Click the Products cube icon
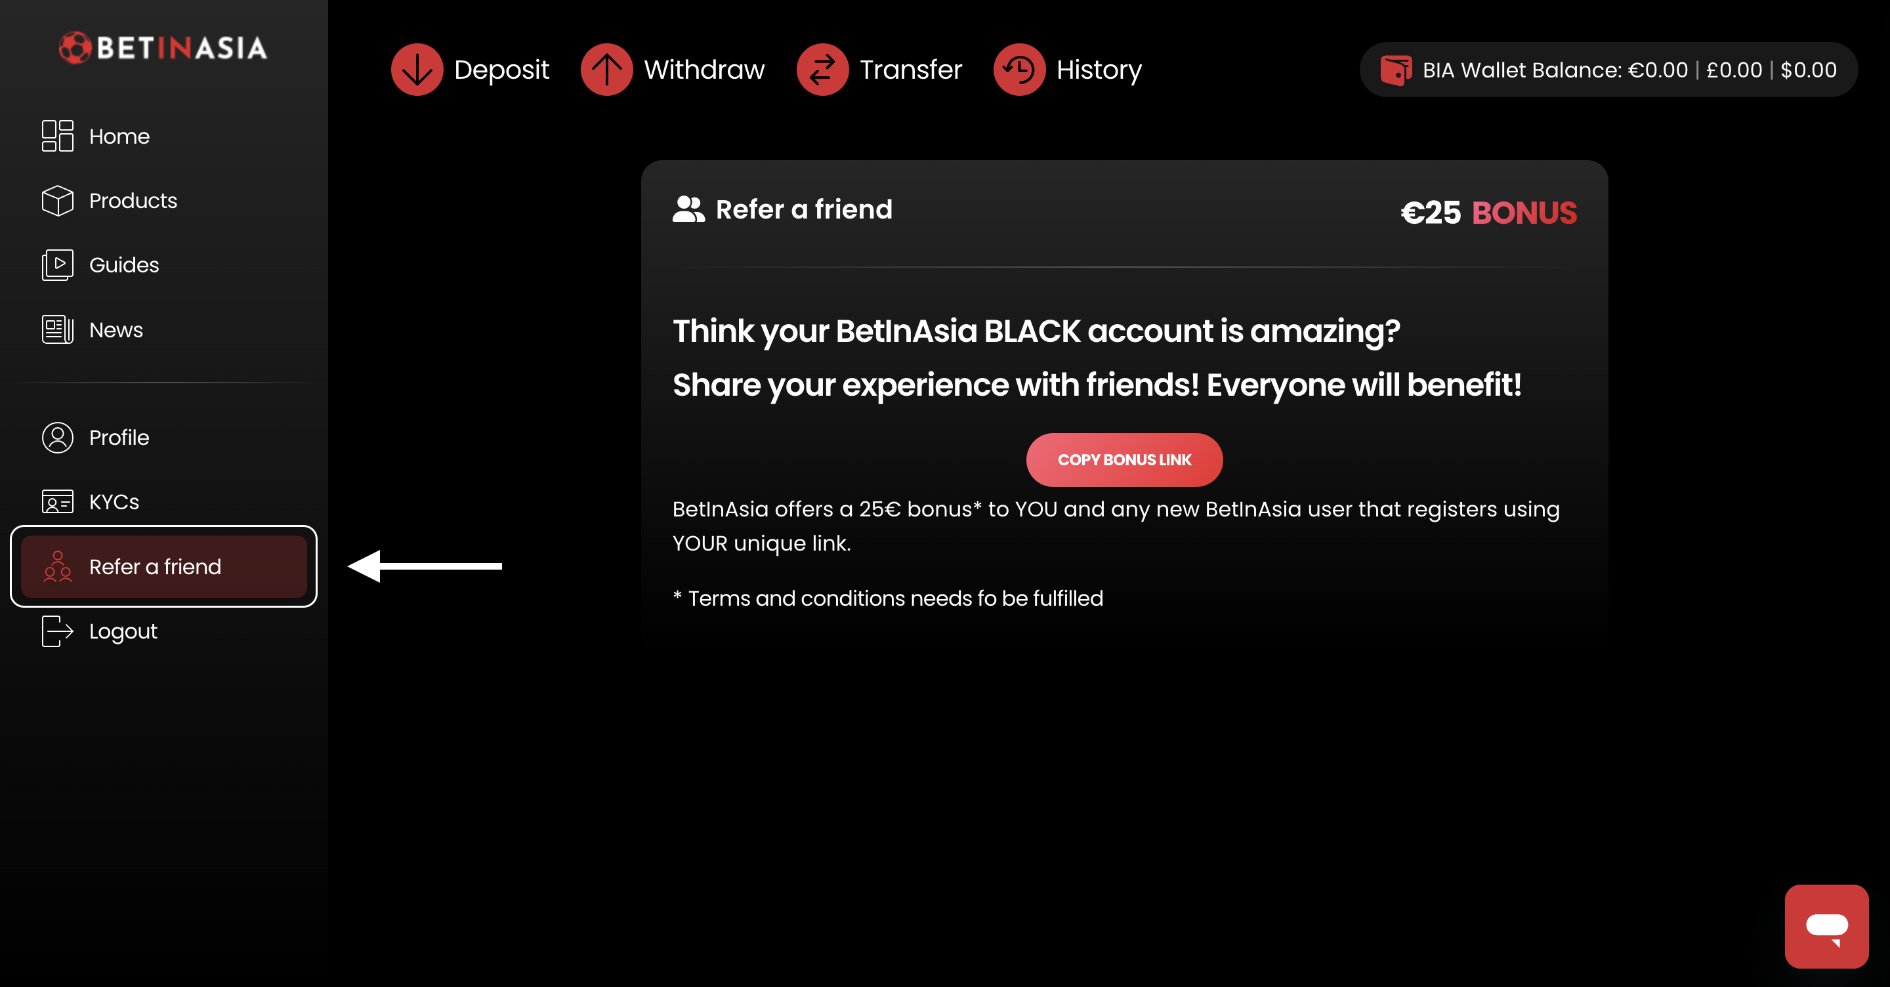 pyautogui.click(x=57, y=200)
